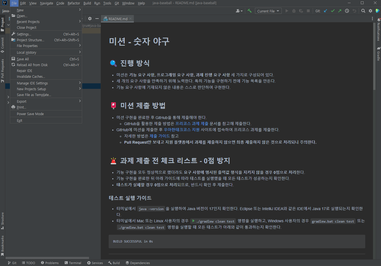Open the Problems tool window
This screenshot has width=381, height=266.
[50, 263]
